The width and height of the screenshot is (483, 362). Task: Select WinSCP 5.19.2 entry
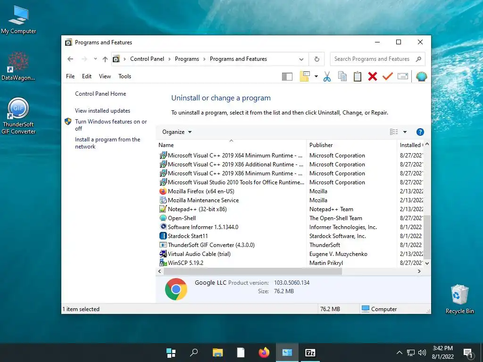pyautogui.click(x=291, y=263)
